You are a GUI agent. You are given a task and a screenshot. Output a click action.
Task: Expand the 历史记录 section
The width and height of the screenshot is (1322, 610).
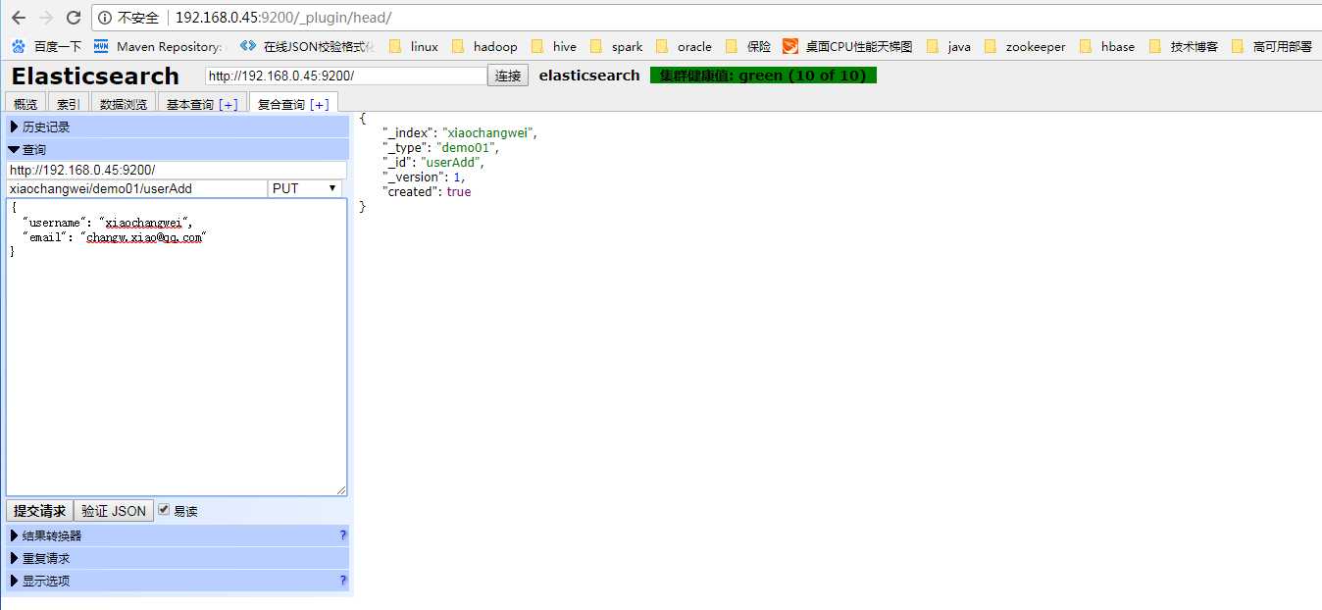[178, 127]
